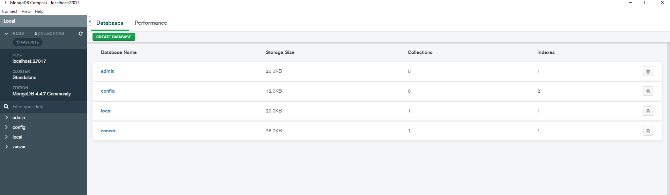
Task: Click the localhost:27017 host value
Action: (29, 61)
